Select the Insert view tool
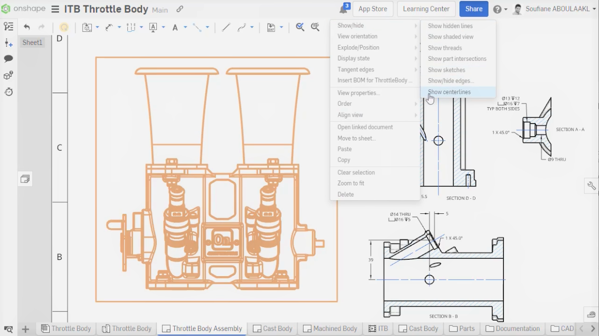Image resolution: width=599 pixels, height=336 pixels. coord(87,28)
